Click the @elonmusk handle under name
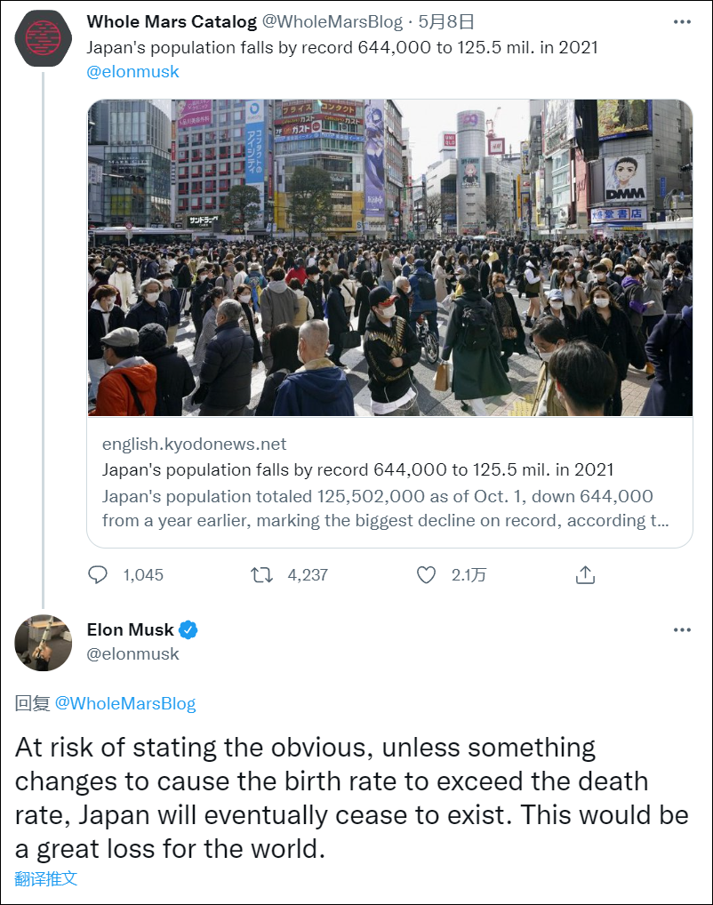713x905 pixels. (x=132, y=654)
